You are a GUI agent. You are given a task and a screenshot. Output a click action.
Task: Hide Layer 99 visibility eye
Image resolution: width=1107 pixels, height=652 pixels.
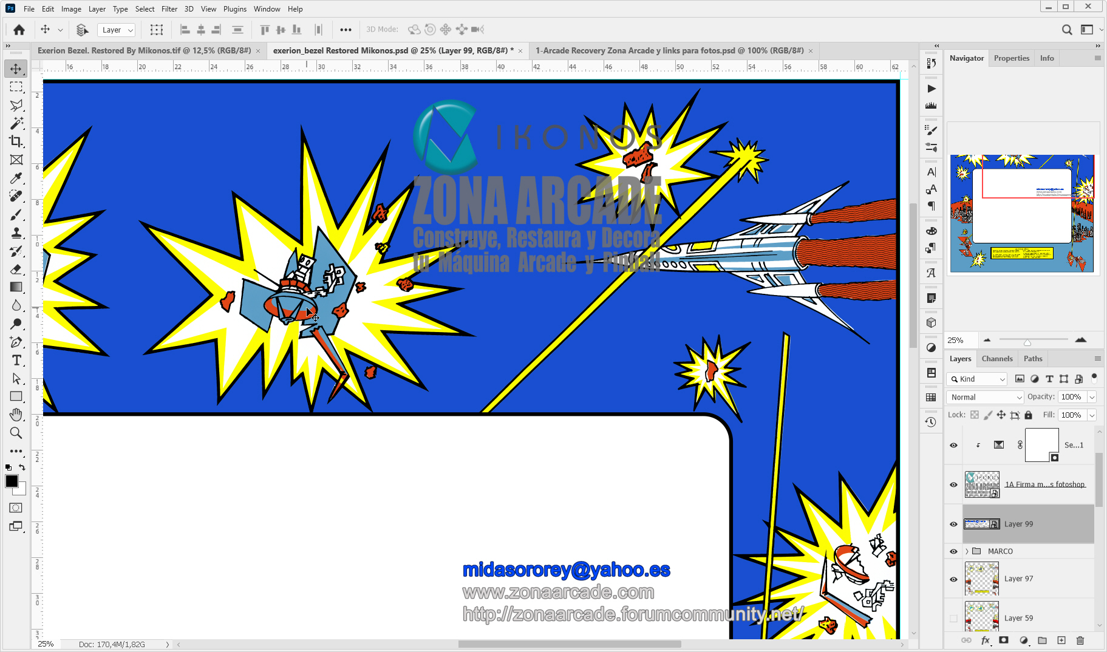(953, 524)
